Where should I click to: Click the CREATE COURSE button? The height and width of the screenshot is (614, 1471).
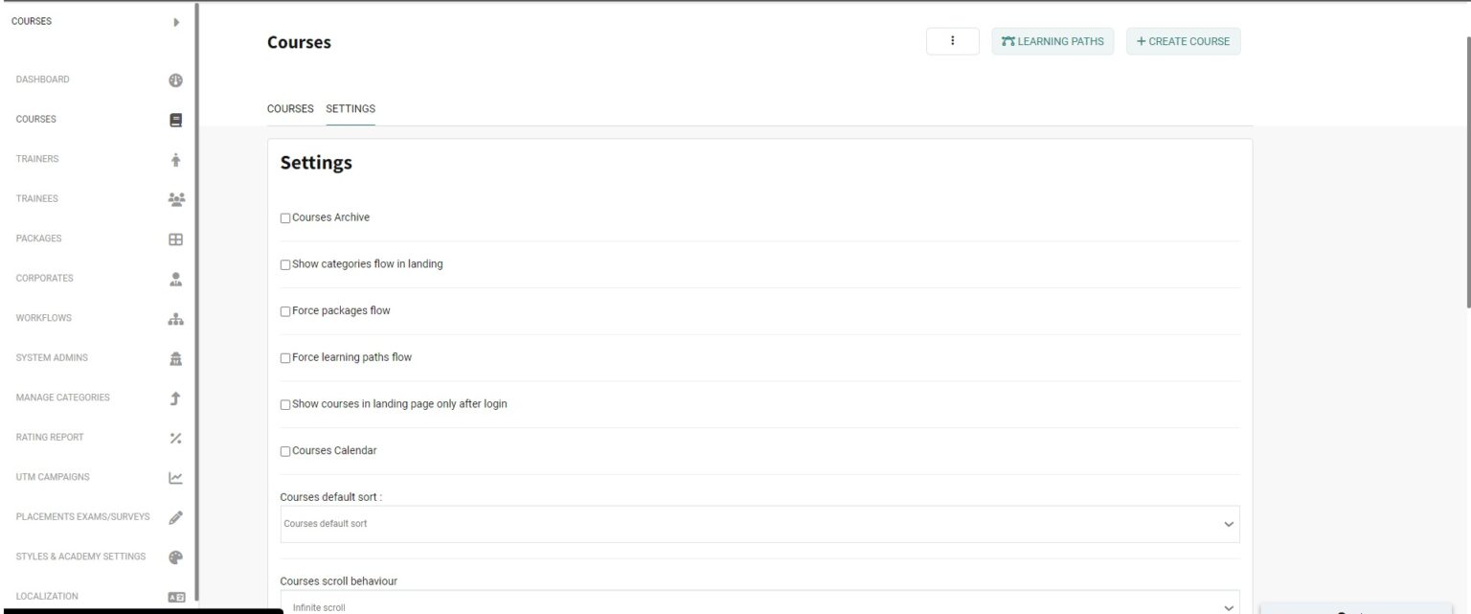tap(1184, 41)
